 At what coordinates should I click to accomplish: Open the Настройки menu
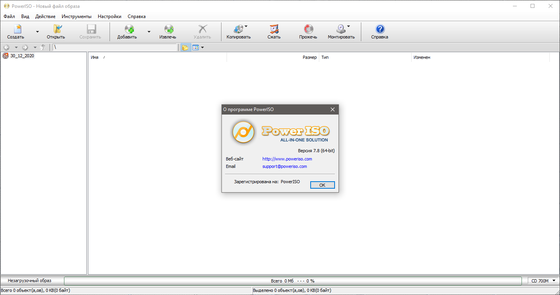(110, 16)
